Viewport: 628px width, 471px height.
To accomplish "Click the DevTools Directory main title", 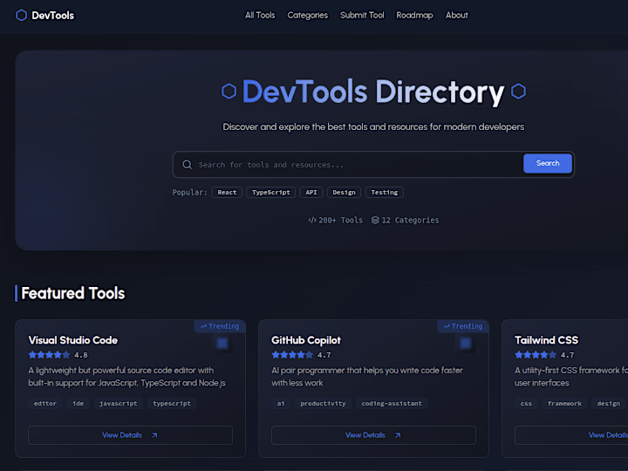I will (x=373, y=92).
